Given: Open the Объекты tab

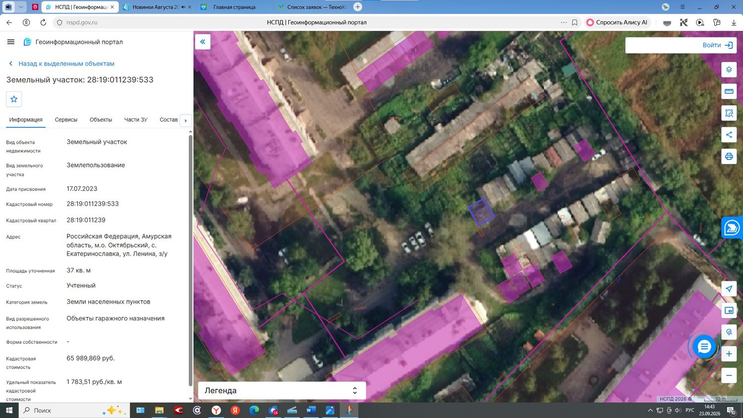Looking at the screenshot, I should tap(101, 120).
